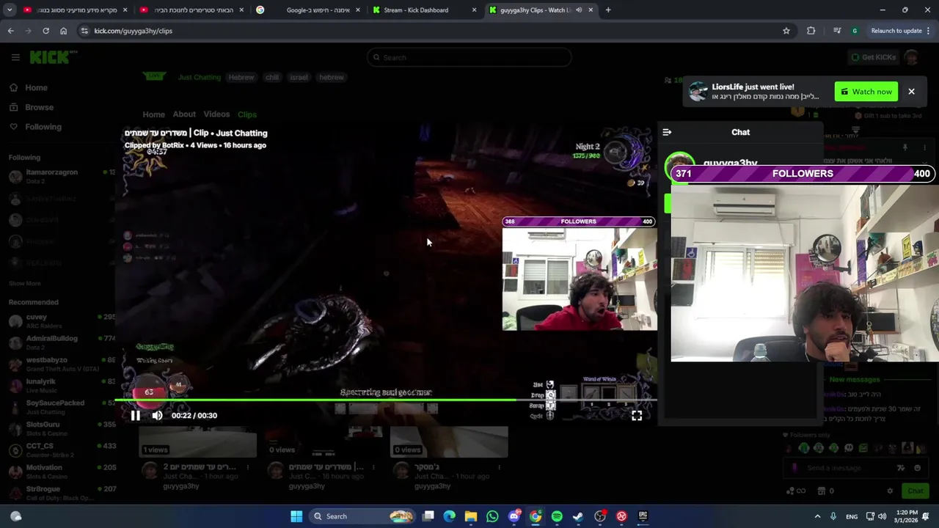This screenshot has height=528, width=939.
Task: Open Spotify from the taskbar
Action: pos(557,516)
